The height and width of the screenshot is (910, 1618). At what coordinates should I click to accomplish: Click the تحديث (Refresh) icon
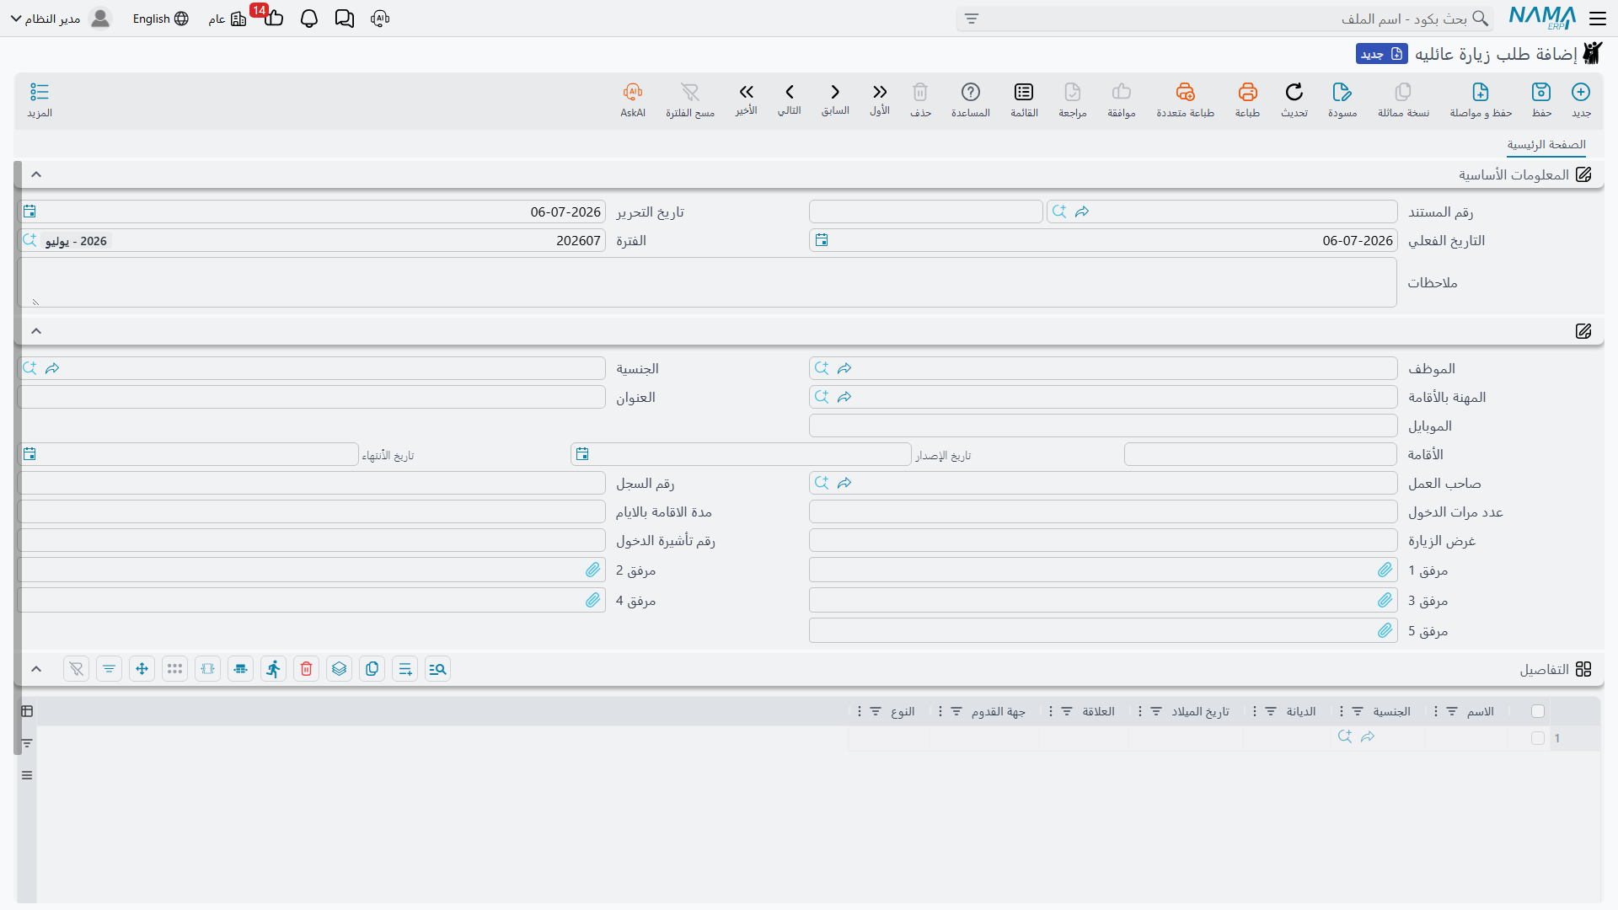(x=1294, y=92)
